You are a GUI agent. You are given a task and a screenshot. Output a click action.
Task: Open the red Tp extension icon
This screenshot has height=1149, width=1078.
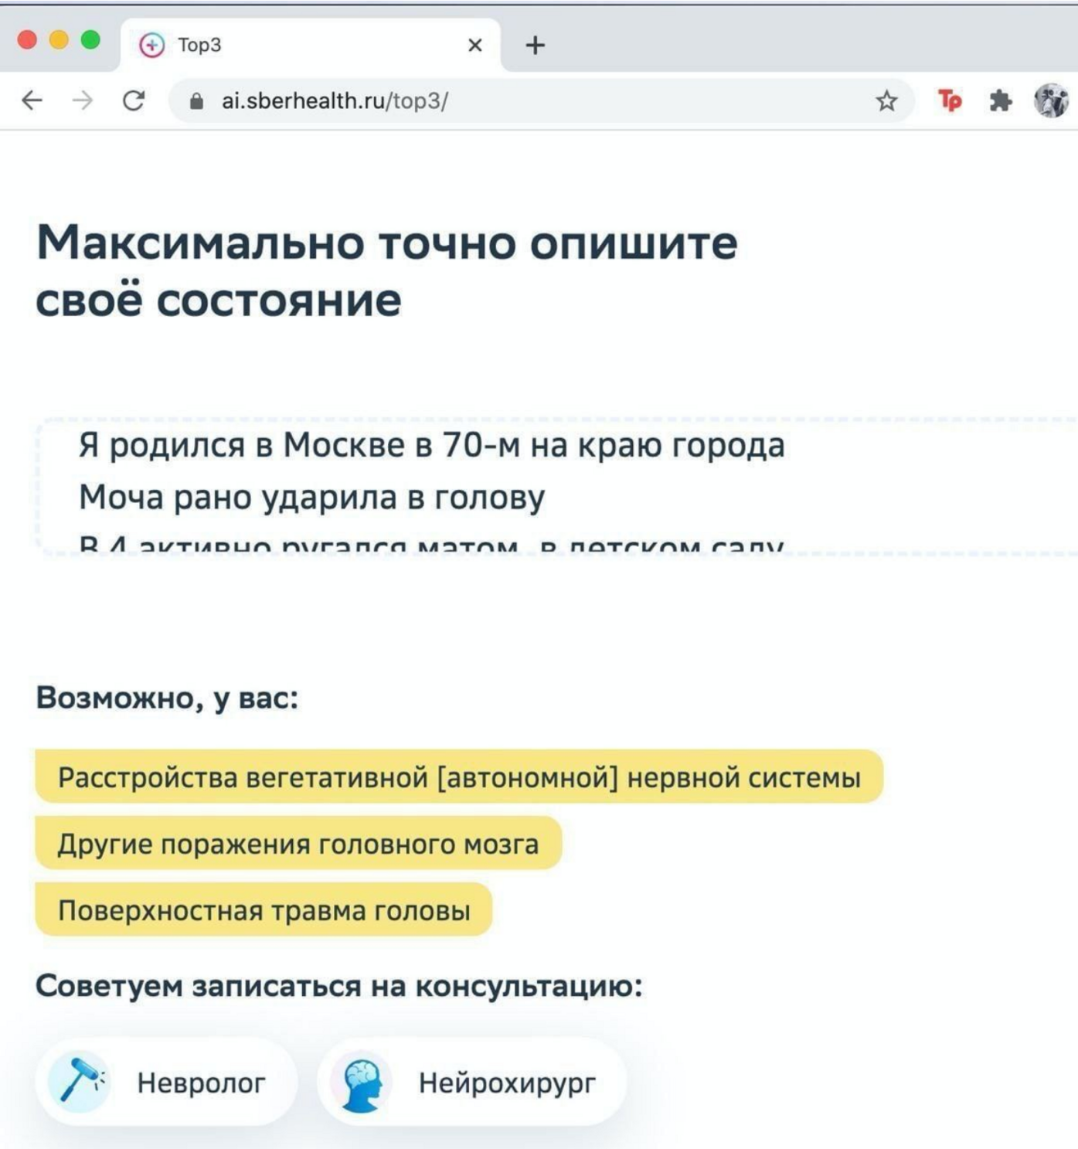click(x=950, y=100)
